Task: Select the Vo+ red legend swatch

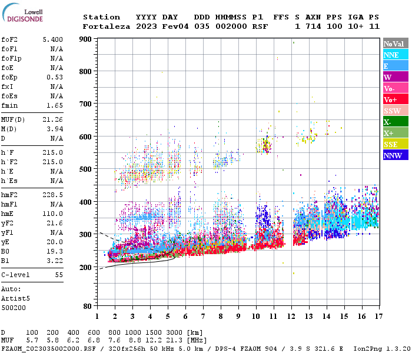Action: click(x=396, y=99)
